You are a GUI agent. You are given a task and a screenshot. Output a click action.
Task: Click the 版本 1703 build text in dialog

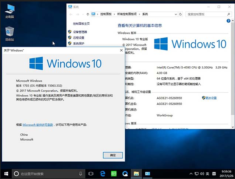(39, 86)
